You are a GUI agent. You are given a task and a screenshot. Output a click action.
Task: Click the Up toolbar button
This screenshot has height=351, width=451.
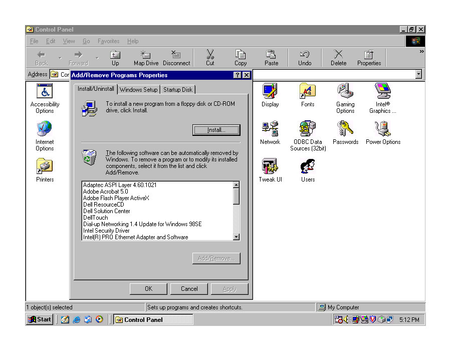click(x=115, y=58)
